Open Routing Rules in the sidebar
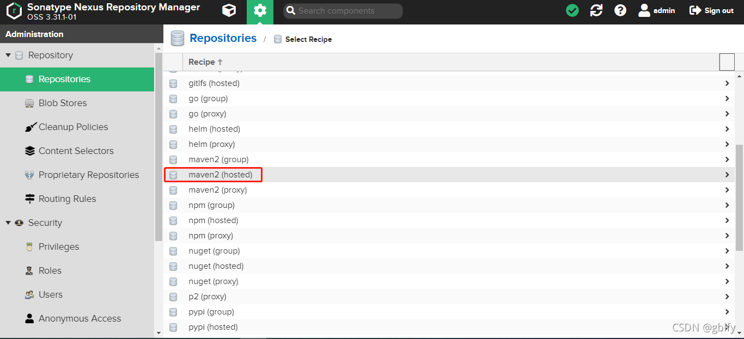Viewport: 744px width, 339px height. [77, 199]
